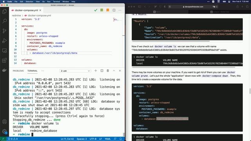Open the File menu

(16, 2)
